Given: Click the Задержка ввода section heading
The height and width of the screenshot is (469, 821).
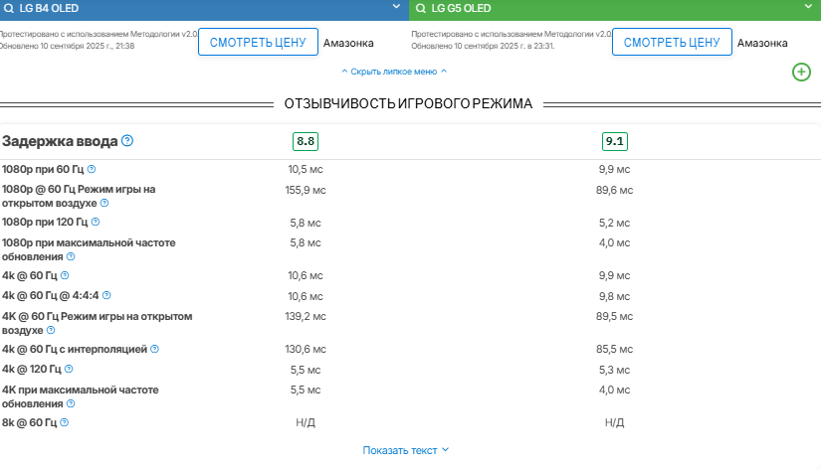Looking at the screenshot, I should 60,141.
